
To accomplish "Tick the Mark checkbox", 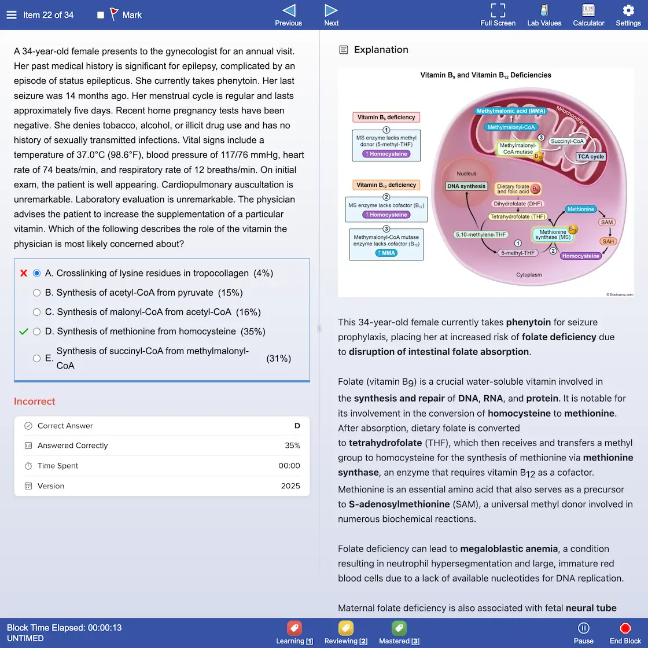I will pos(101,15).
